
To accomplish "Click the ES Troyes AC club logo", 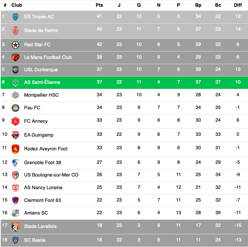I will [x=15, y=17].
